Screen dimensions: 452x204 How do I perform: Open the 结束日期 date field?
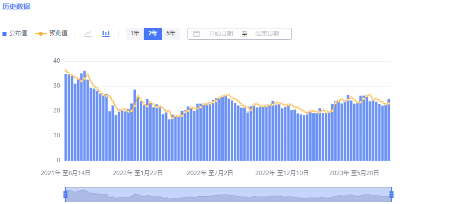[267, 34]
